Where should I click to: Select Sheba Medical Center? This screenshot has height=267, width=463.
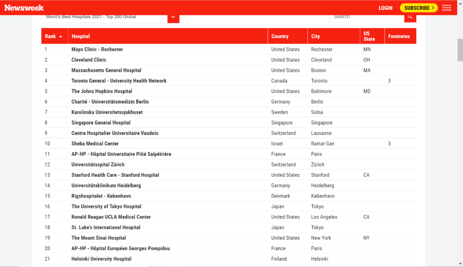coord(95,143)
